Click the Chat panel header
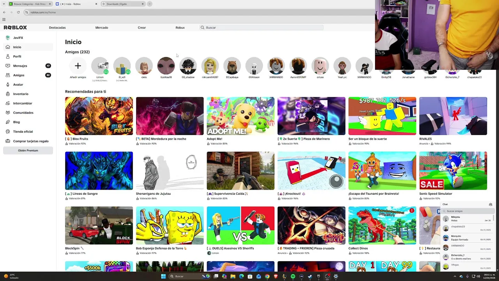This screenshot has height=281, width=499. [x=467, y=205]
